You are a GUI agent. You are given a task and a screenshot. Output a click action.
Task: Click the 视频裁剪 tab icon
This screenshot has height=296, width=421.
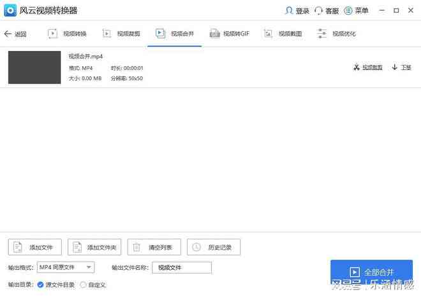pyautogui.click(x=107, y=34)
